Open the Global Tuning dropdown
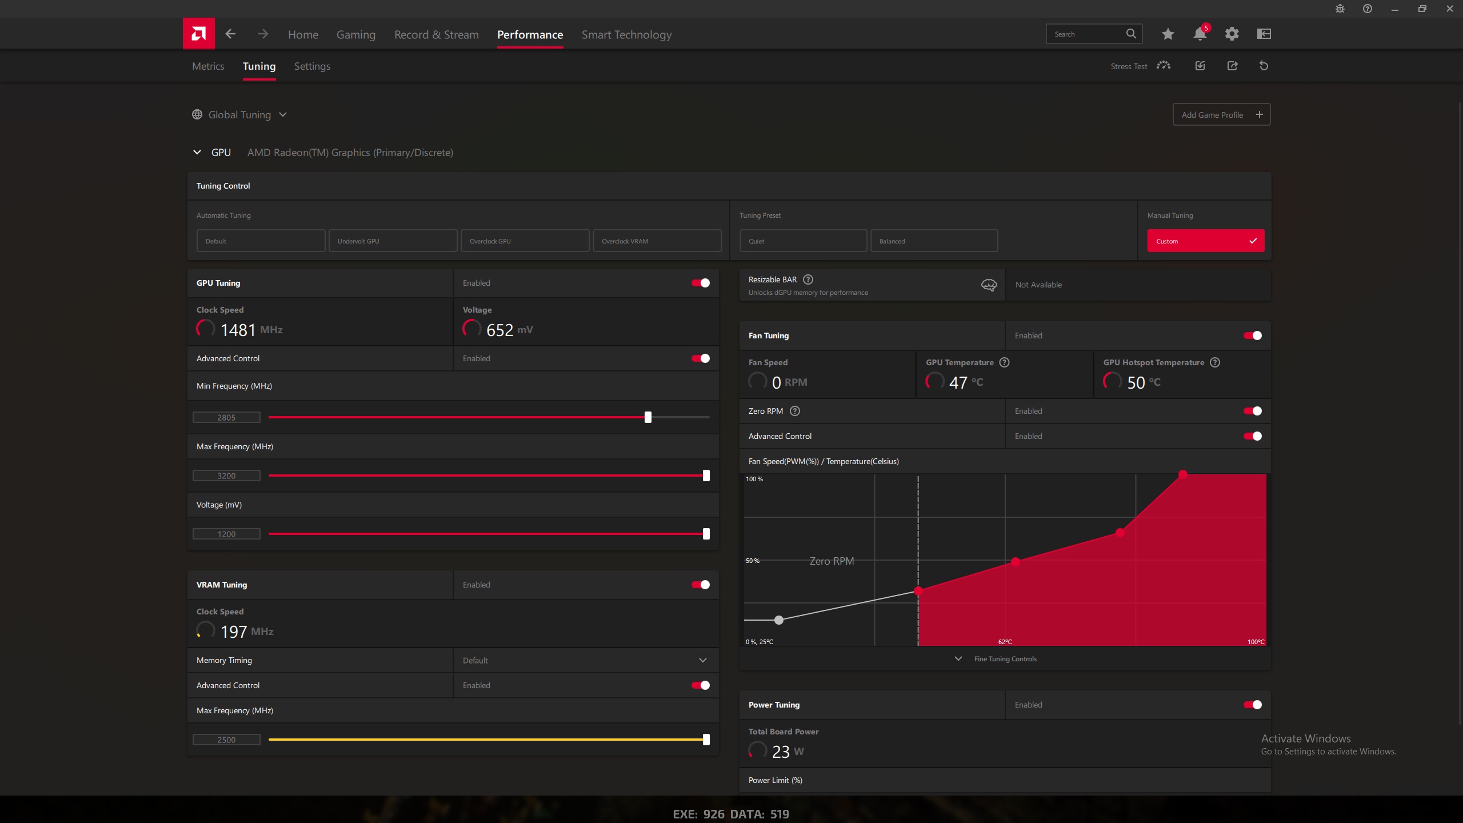Screen dimensions: 1463x823 click(239, 114)
